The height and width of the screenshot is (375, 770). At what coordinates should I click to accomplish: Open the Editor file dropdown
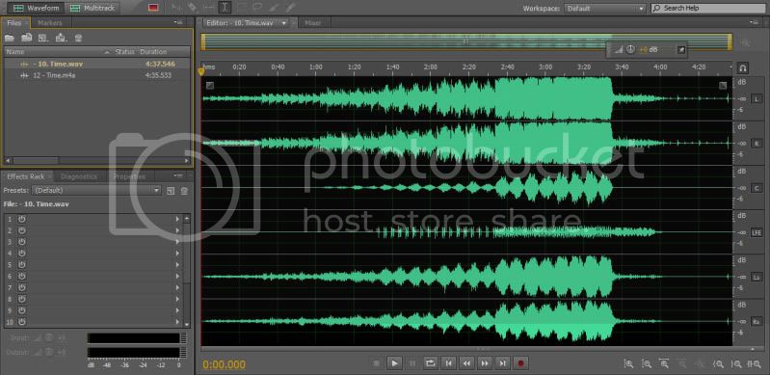click(284, 22)
